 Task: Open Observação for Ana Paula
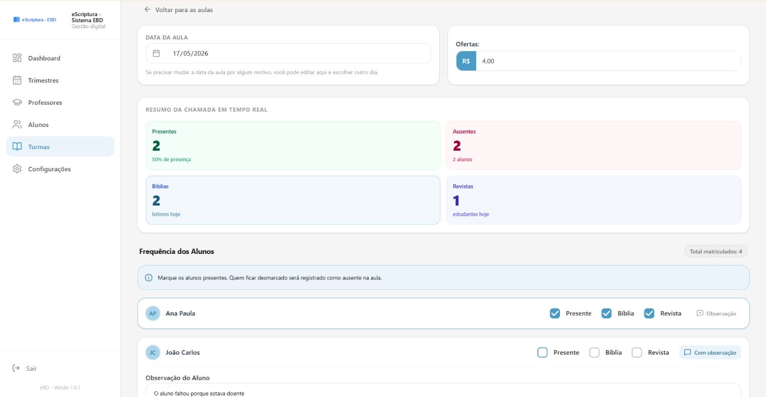(717, 313)
